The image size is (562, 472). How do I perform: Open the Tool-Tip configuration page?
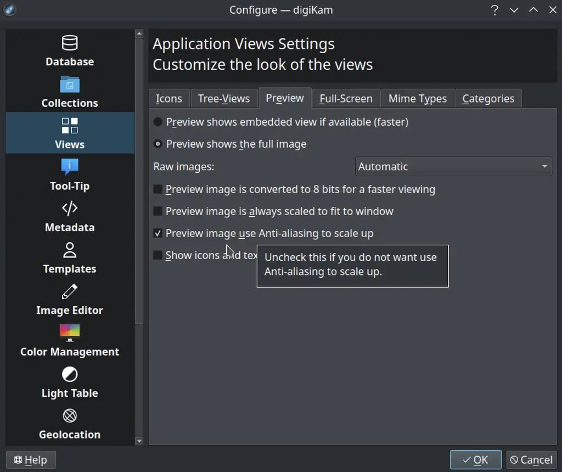(x=70, y=175)
